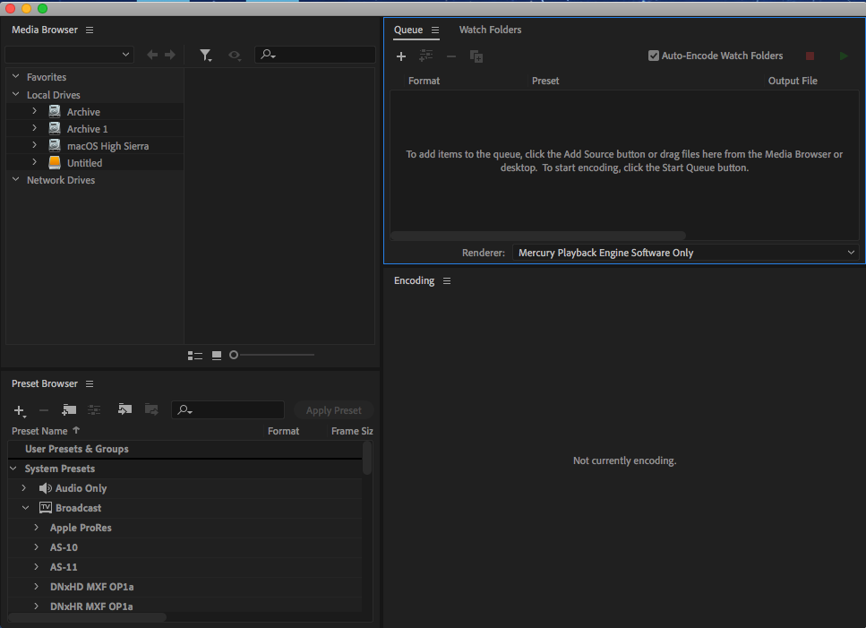Open the Preset Browser panel menu

[x=90, y=383]
